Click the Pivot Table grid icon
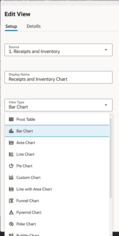Image resolution: width=119 pixels, height=236 pixels. (x=11, y=119)
